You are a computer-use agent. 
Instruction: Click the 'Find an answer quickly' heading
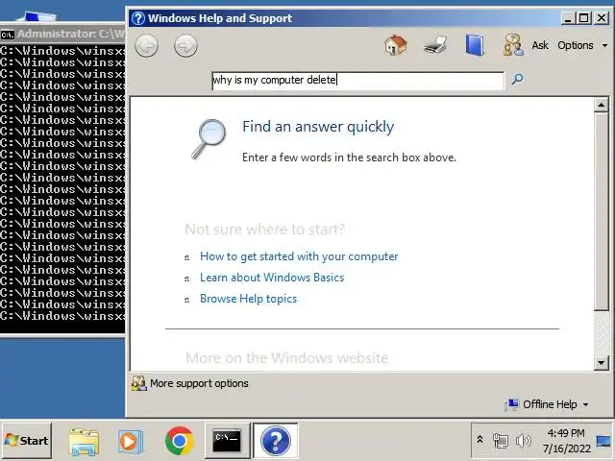click(x=318, y=127)
